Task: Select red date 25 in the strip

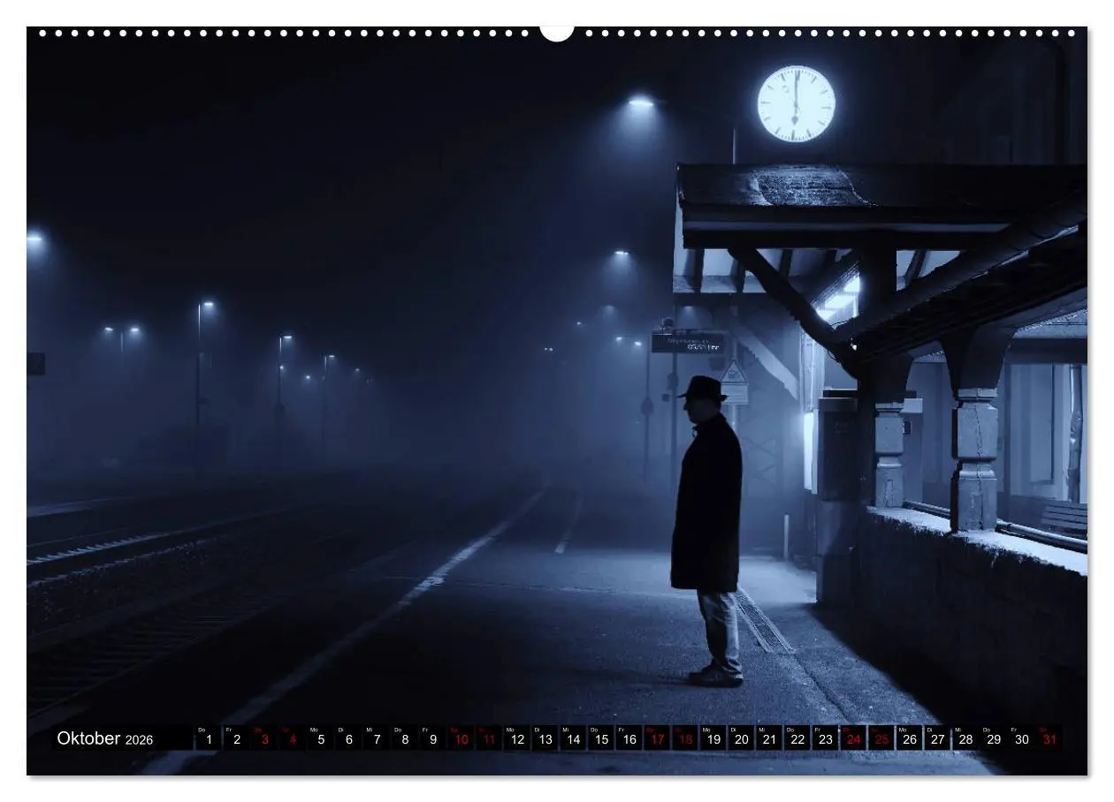Action: point(881,739)
